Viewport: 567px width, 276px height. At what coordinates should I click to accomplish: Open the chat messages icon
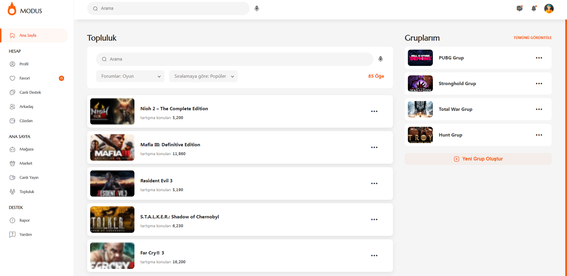click(519, 9)
